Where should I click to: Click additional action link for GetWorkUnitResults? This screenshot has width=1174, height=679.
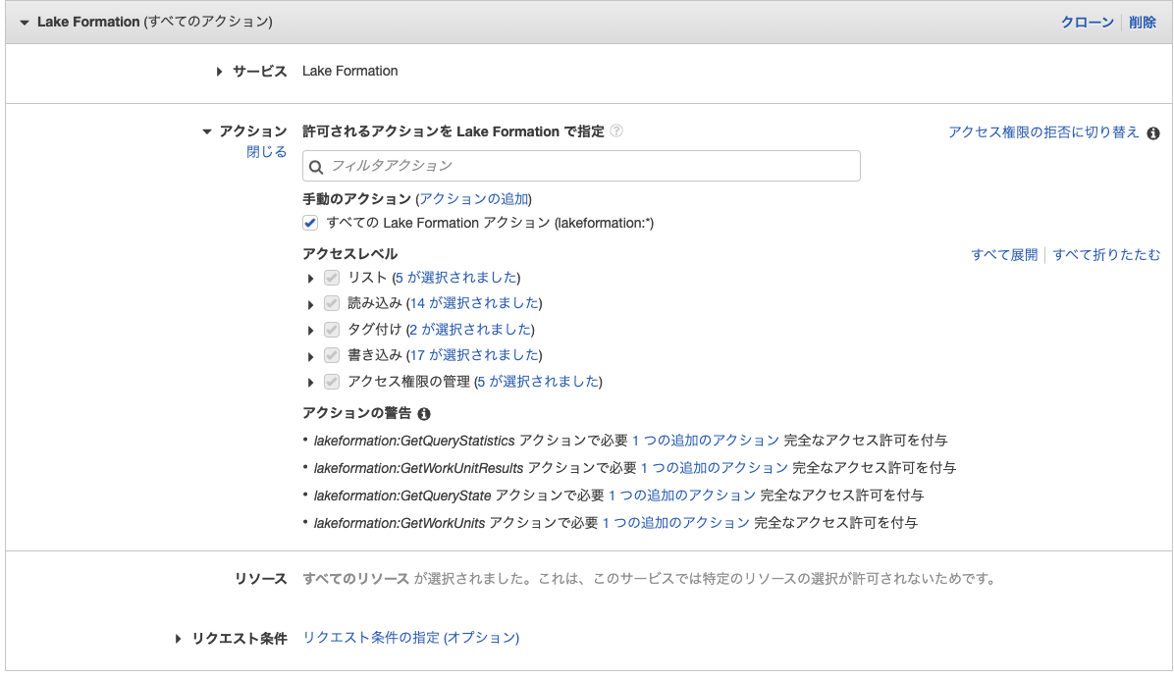point(715,468)
